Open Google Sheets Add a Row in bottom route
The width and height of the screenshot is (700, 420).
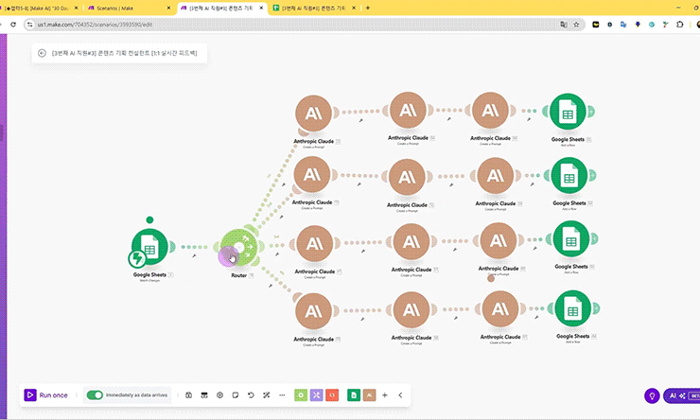click(x=573, y=308)
